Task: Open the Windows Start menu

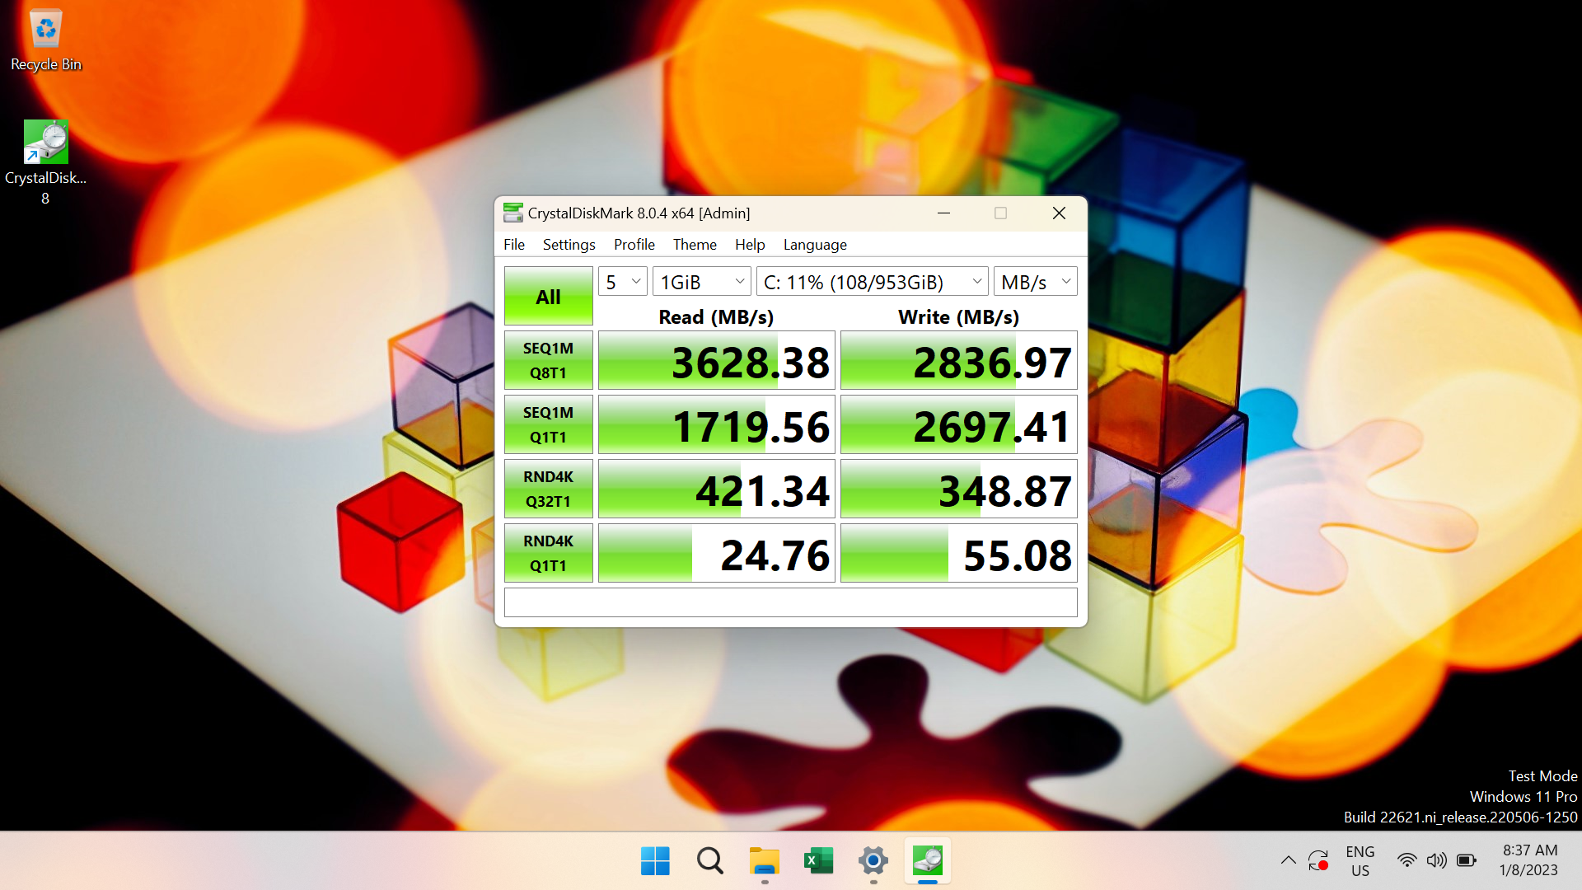Action: click(655, 861)
